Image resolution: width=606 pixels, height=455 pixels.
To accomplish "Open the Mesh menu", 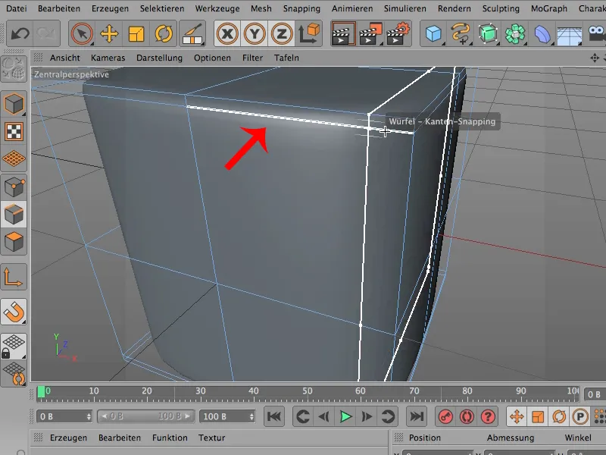I will pos(261,8).
